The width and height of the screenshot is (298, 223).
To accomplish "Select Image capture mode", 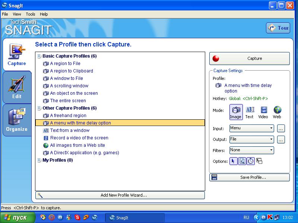I will click(x=236, y=112).
